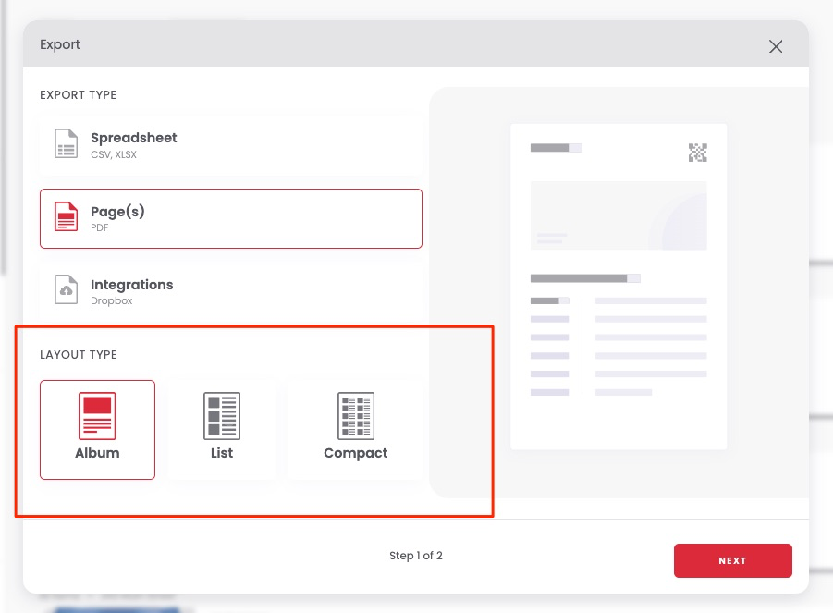Click the QR code icon in preview

697,153
